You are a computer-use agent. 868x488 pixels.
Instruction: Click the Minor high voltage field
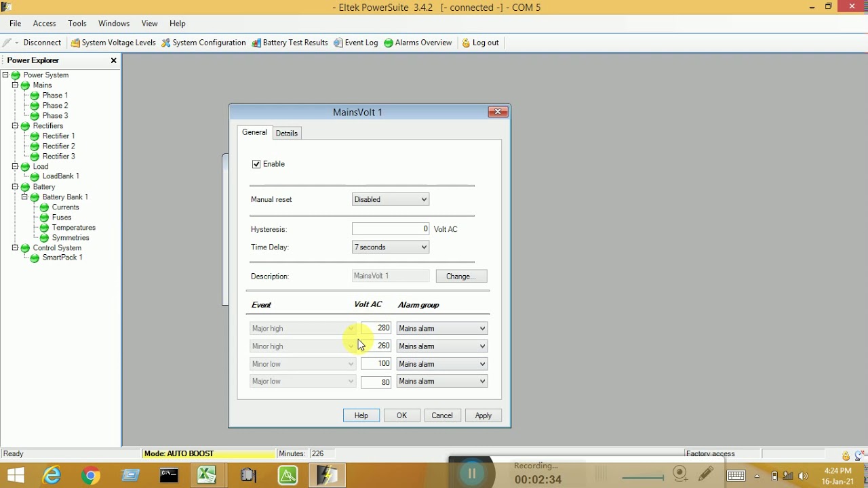tap(376, 346)
